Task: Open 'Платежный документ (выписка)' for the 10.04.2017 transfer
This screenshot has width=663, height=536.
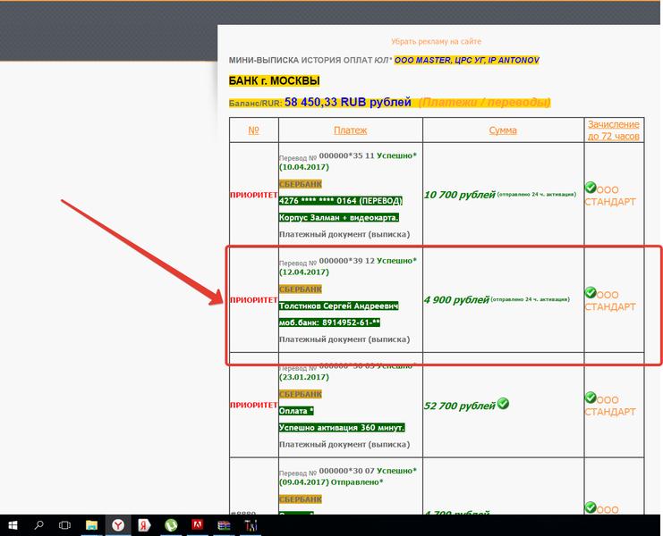Action: coord(344,234)
